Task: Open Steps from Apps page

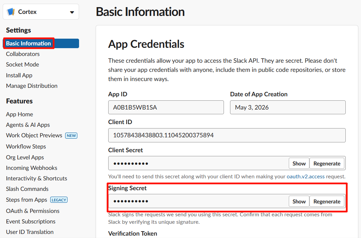Action: click(26, 200)
